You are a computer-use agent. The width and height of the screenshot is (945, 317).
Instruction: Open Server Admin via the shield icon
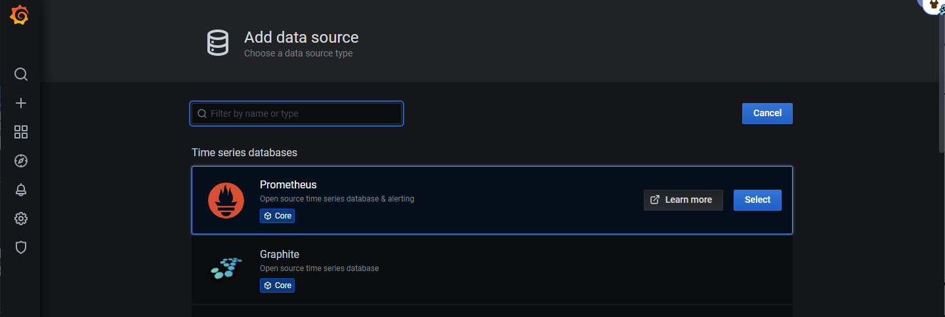pos(21,247)
